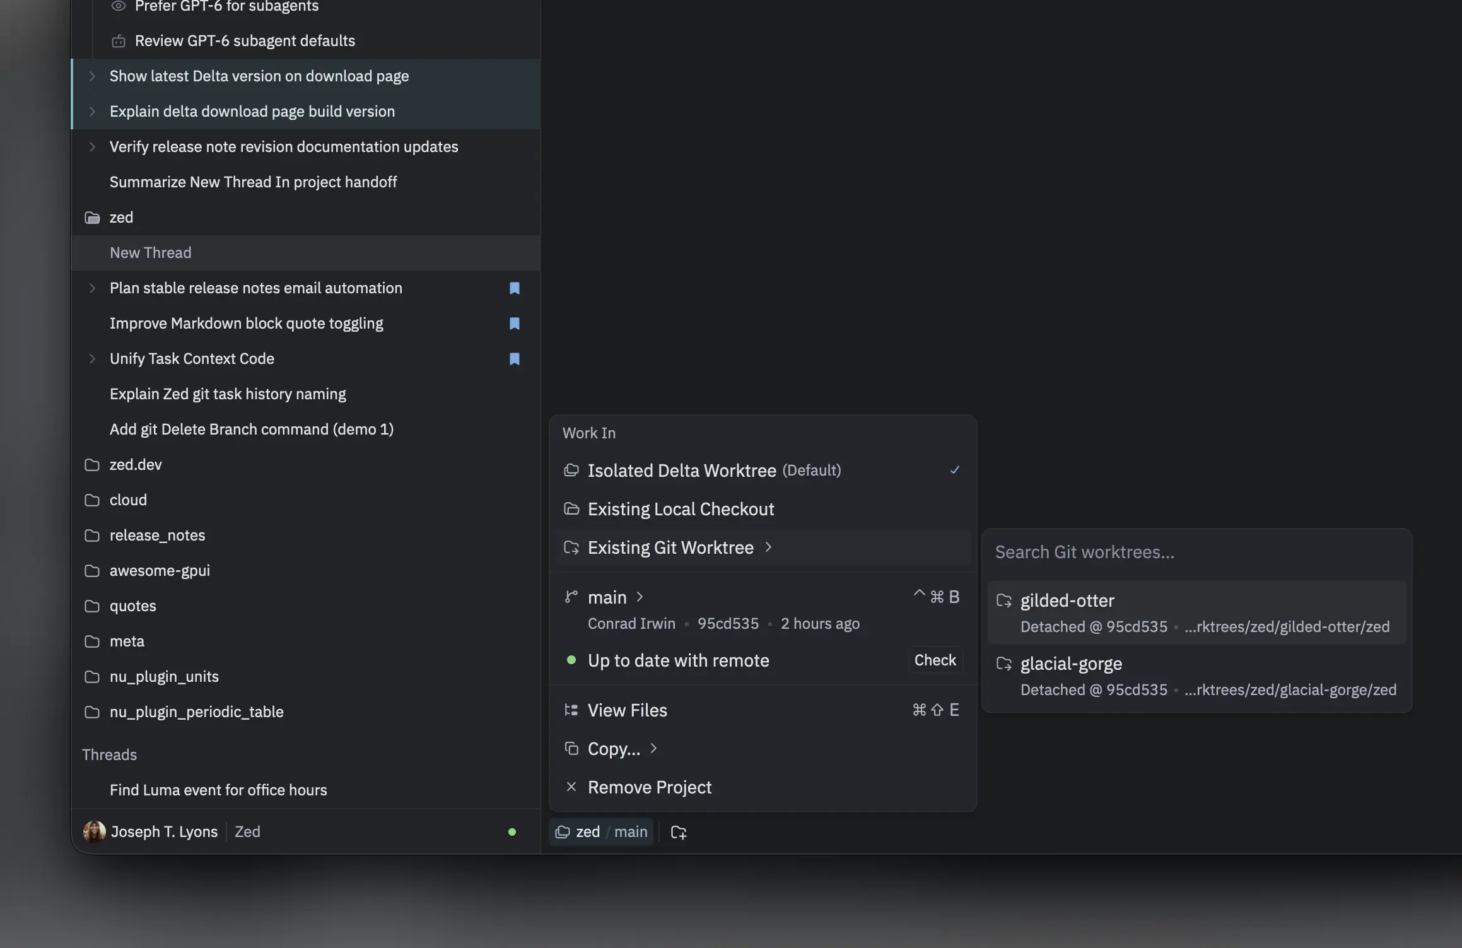
Task: Click the gilded-otter worktree icon
Action: (1004, 600)
